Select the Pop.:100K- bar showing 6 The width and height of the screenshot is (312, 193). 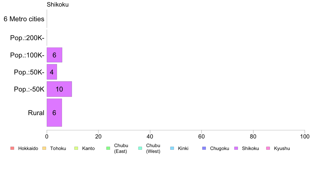(x=54, y=55)
